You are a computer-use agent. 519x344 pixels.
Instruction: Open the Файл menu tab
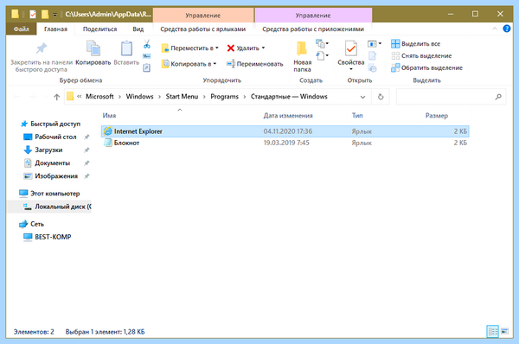[21, 29]
